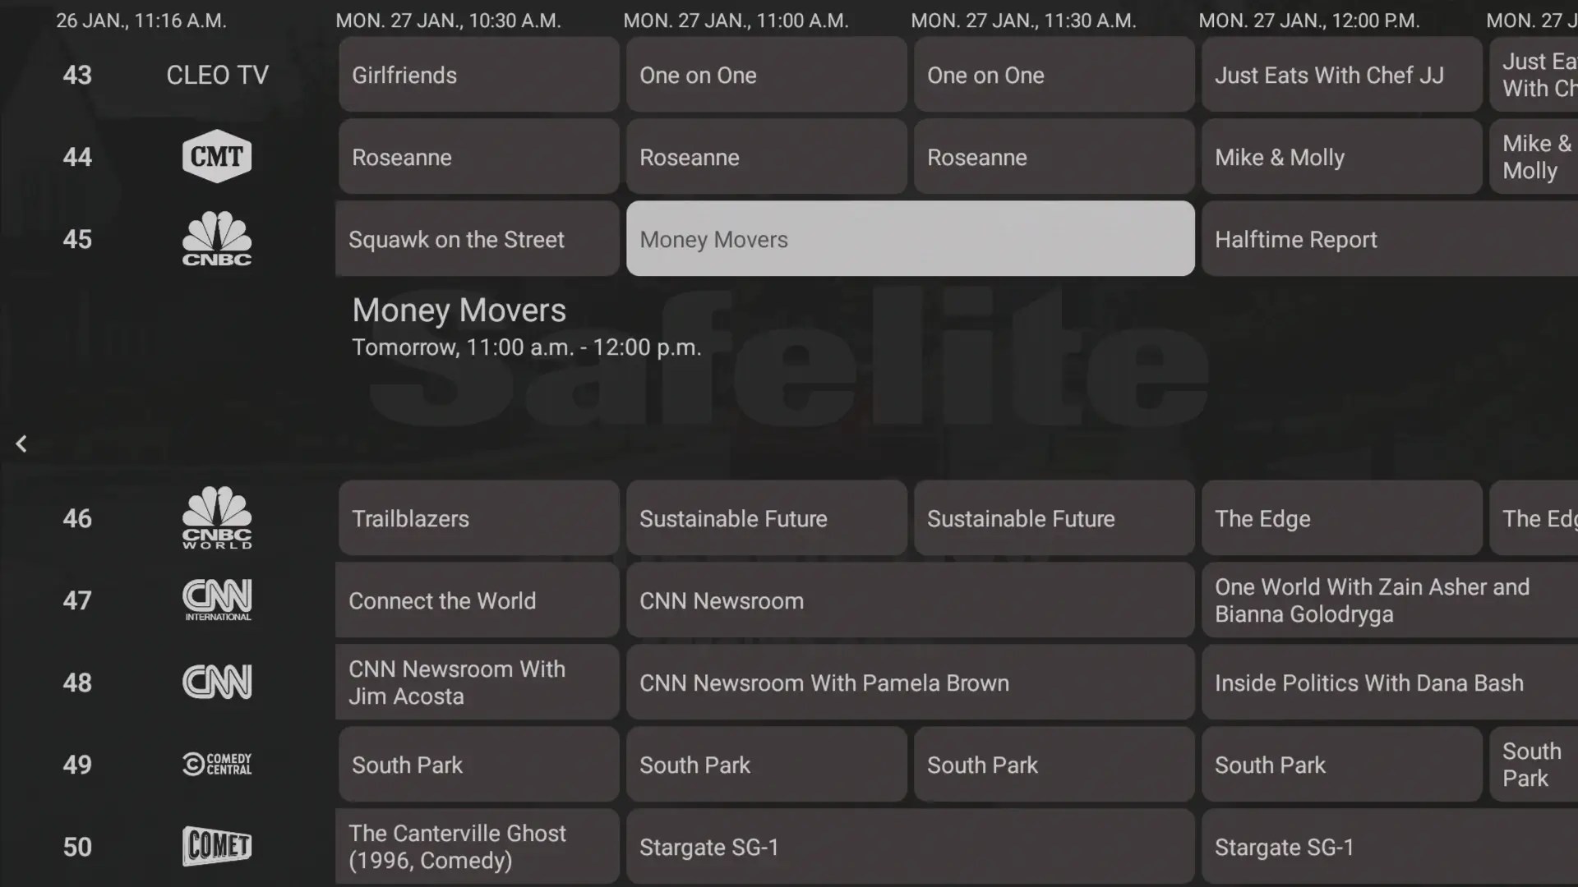Open CNN Newsroom With Jim Acosta
1578x887 pixels.
point(478,682)
